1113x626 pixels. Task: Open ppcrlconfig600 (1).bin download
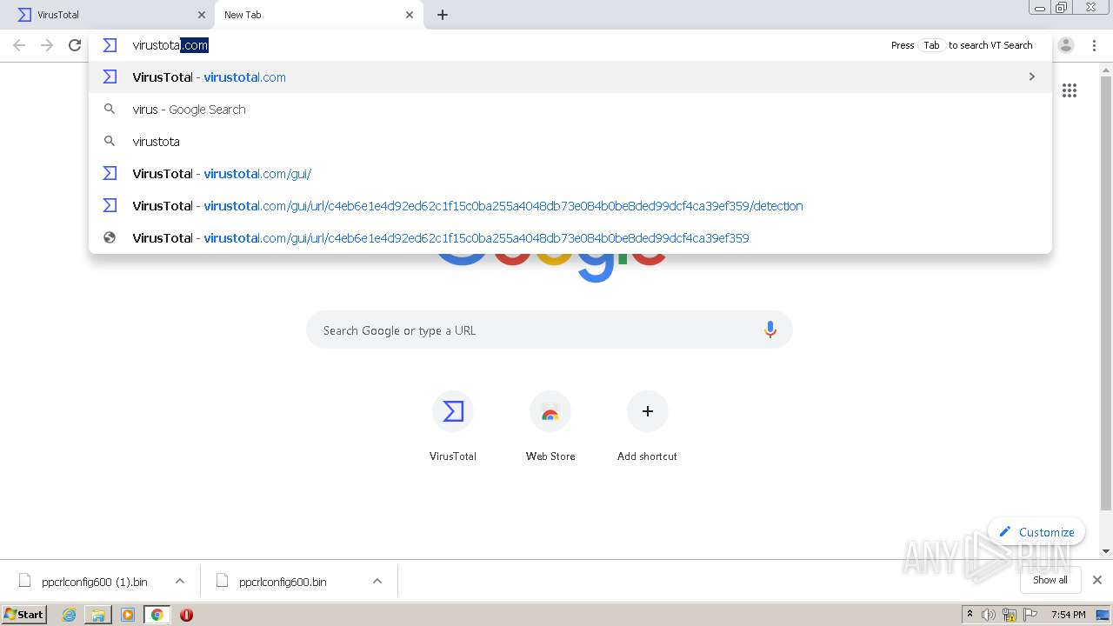pyautogui.click(x=94, y=582)
